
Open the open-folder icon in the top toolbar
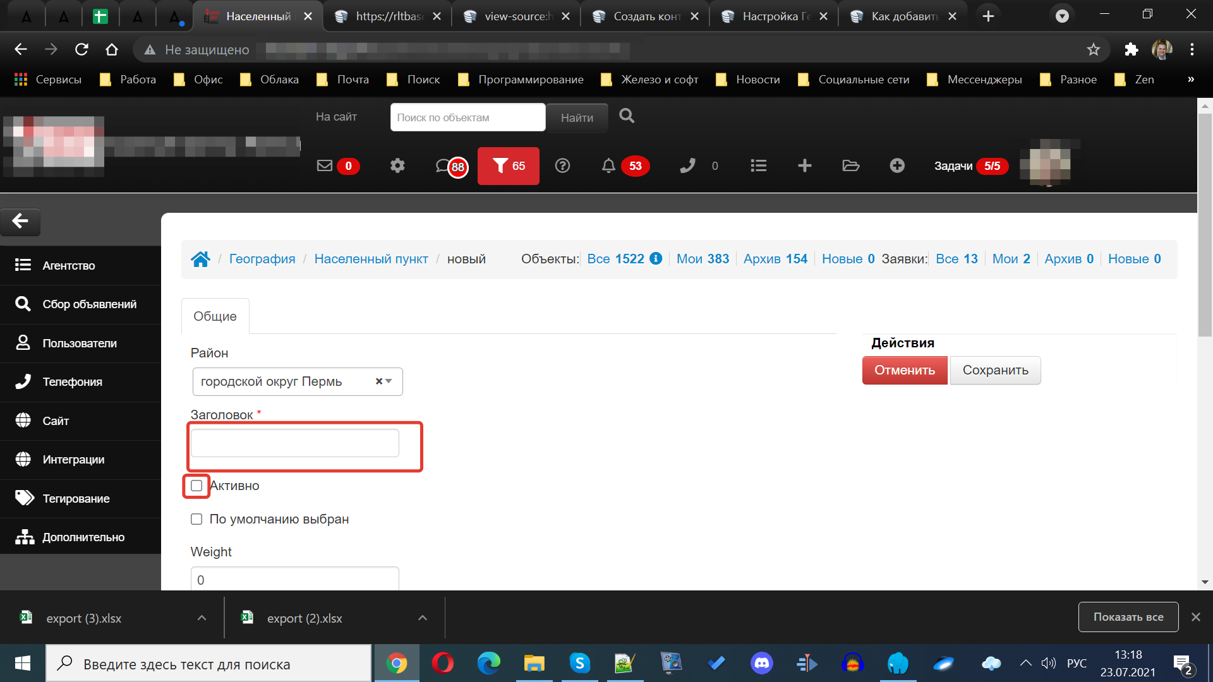tap(851, 166)
